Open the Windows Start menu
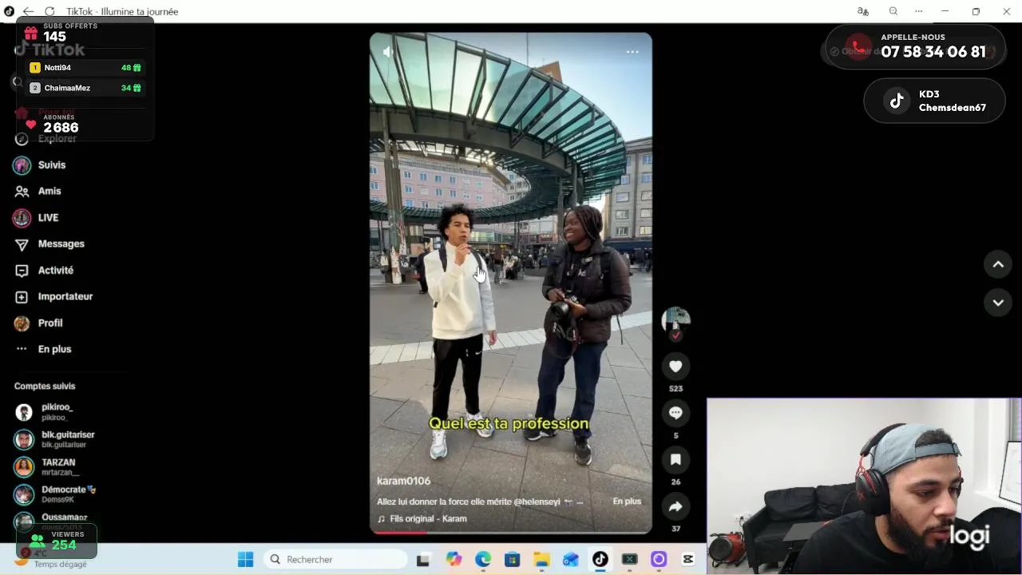1022x575 pixels. tap(246, 559)
